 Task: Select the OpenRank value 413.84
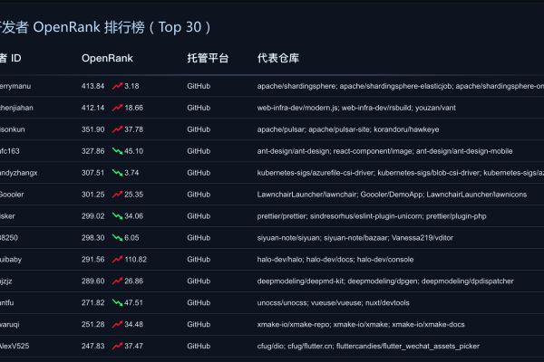pyautogui.click(x=92, y=86)
